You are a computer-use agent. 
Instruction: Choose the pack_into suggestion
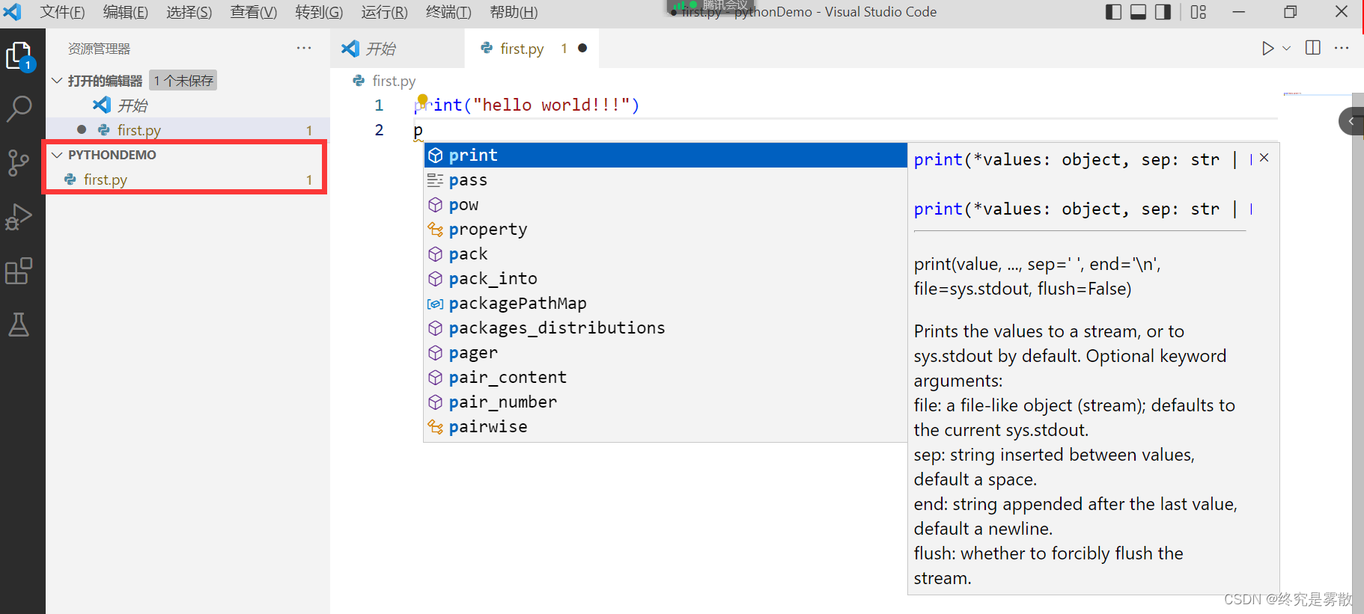666,278
